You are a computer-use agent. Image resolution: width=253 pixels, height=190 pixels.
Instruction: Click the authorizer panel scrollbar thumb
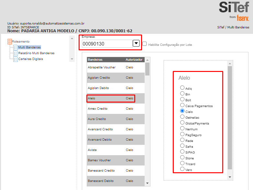click(x=230, y=118)
